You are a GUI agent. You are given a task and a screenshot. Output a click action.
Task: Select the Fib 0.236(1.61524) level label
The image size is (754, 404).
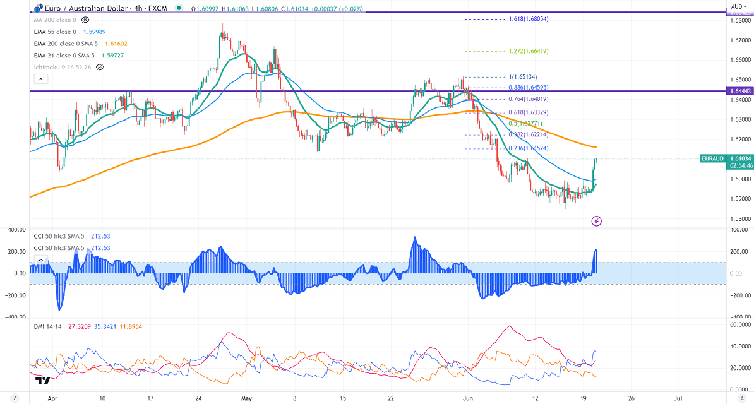pyautogui.click(x=529, y=148)
